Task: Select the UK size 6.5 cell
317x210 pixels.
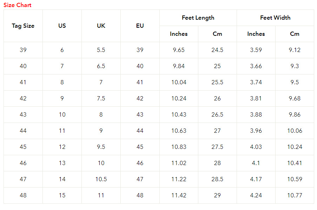Action: [101, 66]
